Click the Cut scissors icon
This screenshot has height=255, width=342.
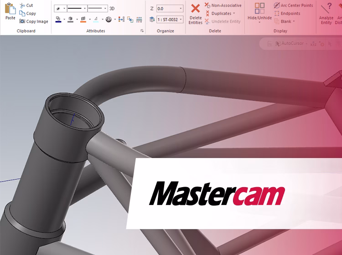click(x=22, y=5)
